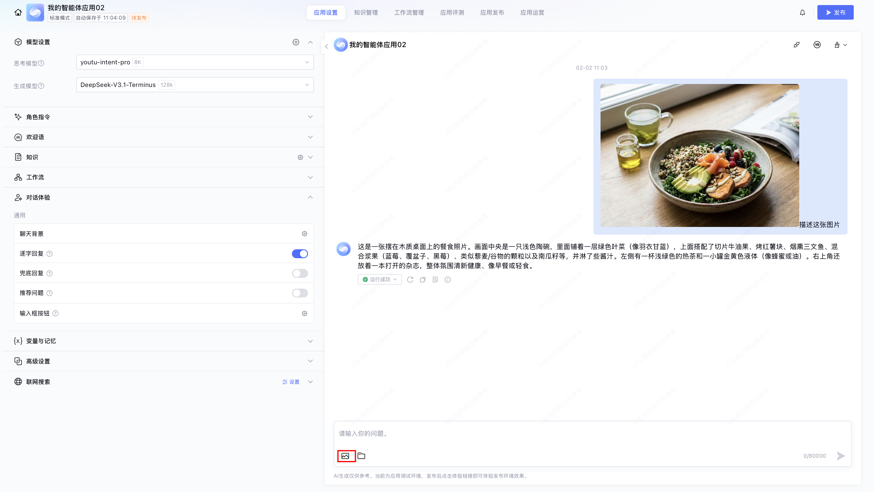Open the 应用评测 tab
The width and height of the screenshot is (874, 492).
point(452,13)
